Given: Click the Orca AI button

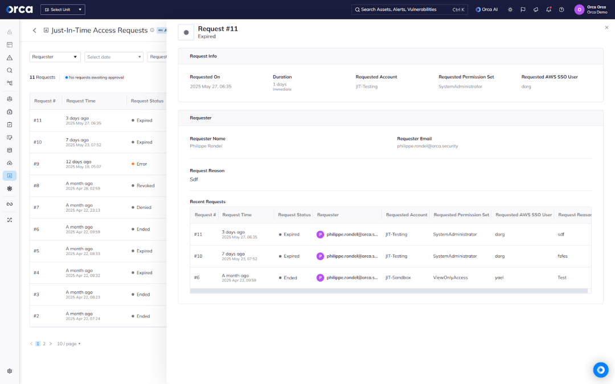Looking at the screenshot, I should (x=487, y=10).
